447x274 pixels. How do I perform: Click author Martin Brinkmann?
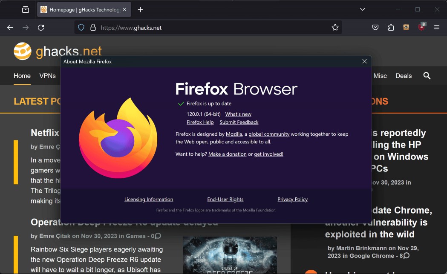click(x=361, y=248)
